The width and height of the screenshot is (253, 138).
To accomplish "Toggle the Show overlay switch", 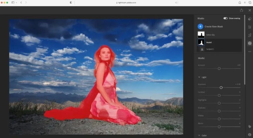I will pyautogui.click(x=225, y=18).
